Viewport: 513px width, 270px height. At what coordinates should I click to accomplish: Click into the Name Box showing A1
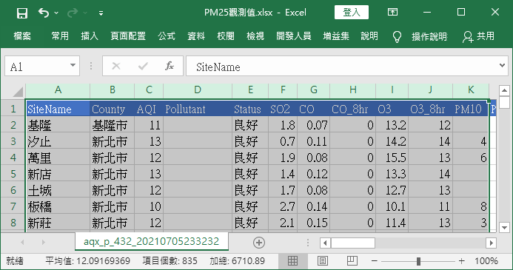click(36, 67)
